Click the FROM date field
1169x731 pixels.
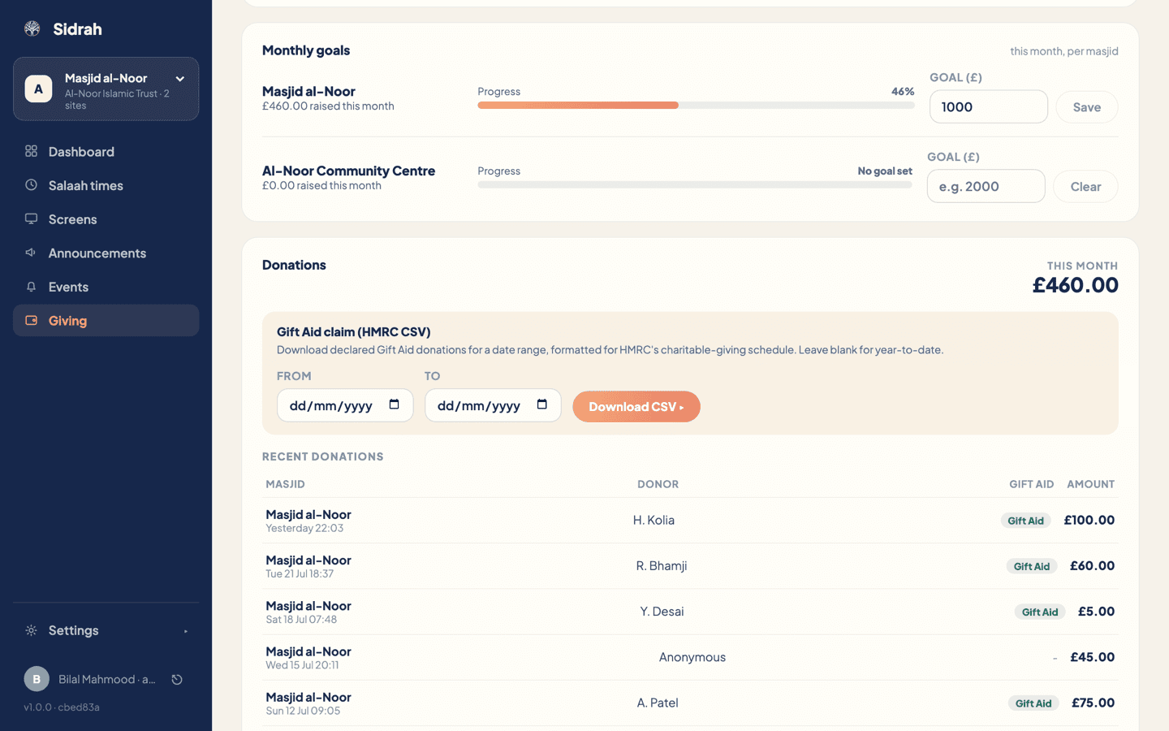click(345, 405)
